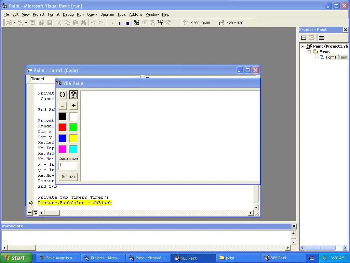Open the Run menu
Viewport: 350px width, 263px height.
pyautogui.click(x=80, y=14)
